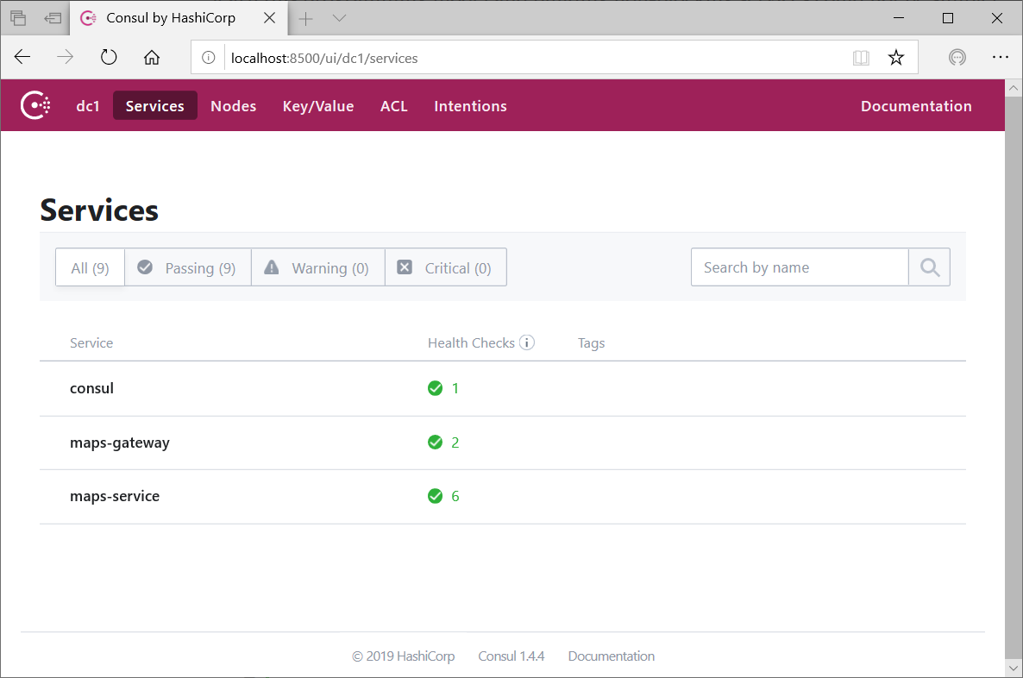The width and height of the screenshot is (1023, 678).
Task: Open reading view icon
Action: click(x=860, y=58)
